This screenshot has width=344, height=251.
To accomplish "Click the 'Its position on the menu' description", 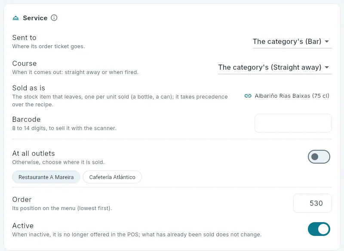I will pos(62,208).
